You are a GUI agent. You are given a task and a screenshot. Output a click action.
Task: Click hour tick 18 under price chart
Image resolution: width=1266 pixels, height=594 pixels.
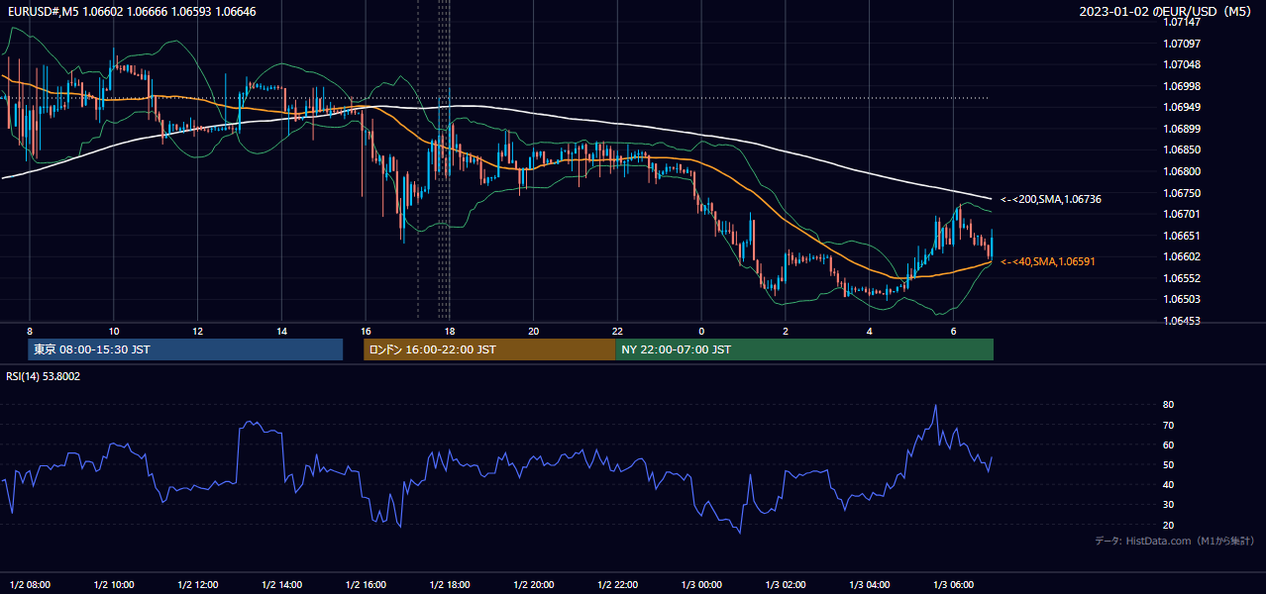(x=450, y=331)
